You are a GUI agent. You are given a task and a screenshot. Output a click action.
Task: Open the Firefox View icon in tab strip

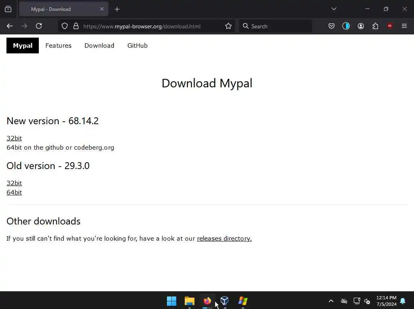(x=8, y=9)
